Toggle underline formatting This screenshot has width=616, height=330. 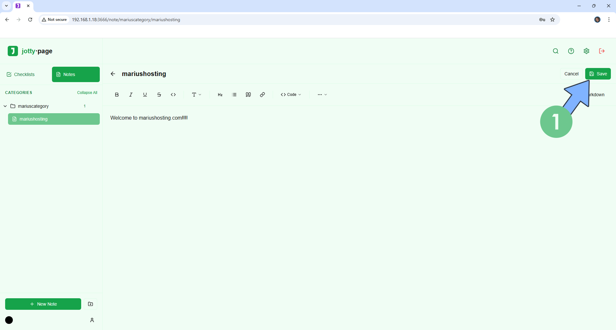tap(145, 95)
